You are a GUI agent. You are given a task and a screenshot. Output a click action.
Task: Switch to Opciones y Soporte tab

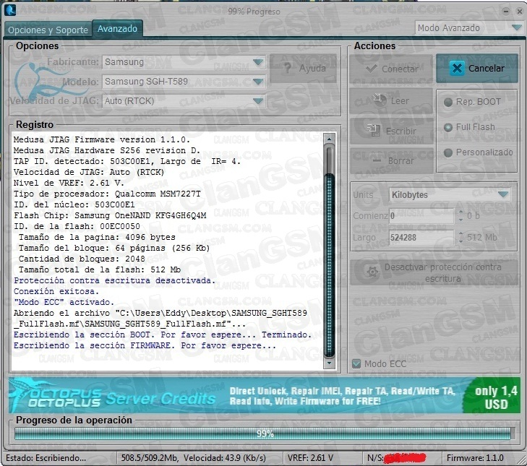(x=48, y=30)
